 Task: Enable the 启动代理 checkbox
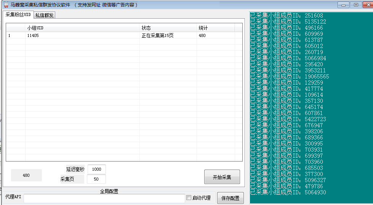click(x=189, y=198)
